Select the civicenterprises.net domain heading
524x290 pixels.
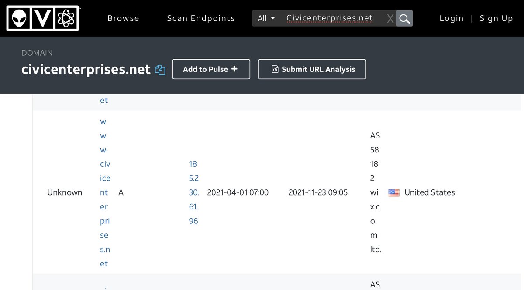click(86, 69)
